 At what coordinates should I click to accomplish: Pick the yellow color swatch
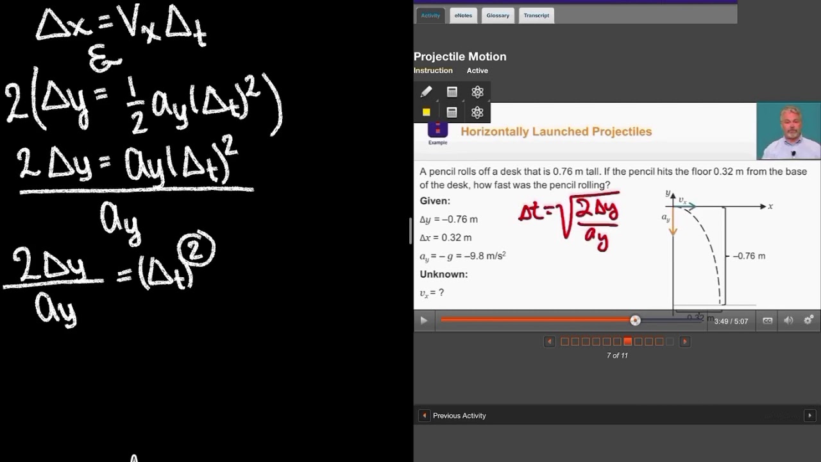tap(426, 112)
